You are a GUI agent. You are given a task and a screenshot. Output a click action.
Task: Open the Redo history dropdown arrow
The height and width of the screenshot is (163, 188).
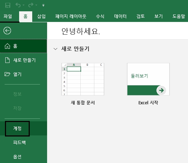click(x=36, y=5)
